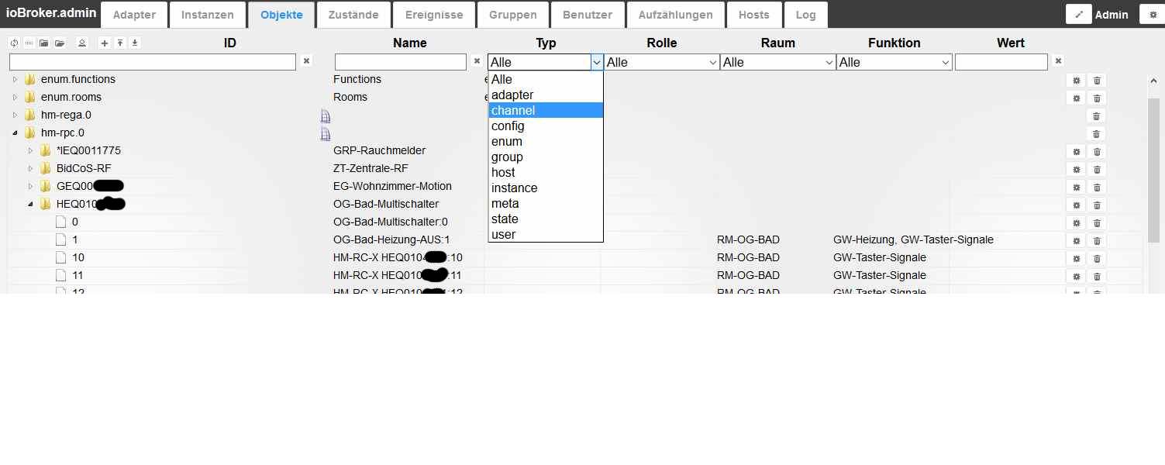
Task: Expand the BidCoS-RF tree node
Action: coord(30,168)
